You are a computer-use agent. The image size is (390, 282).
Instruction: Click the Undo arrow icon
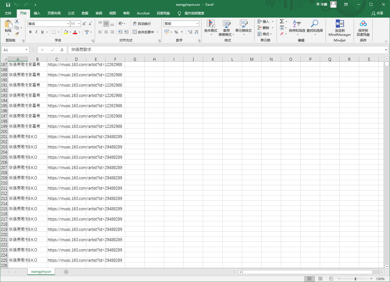(x=16, y=5)
